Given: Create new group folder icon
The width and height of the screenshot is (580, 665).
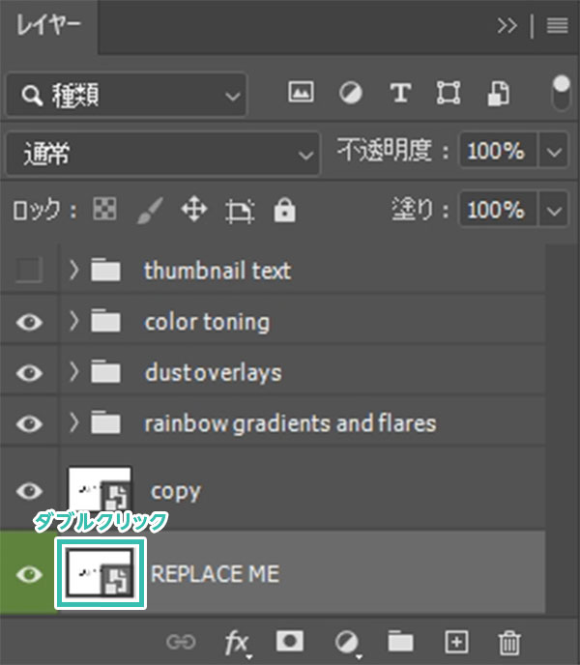Looking at the screenshot, I should pyautogui.click(x=400, y=641).
